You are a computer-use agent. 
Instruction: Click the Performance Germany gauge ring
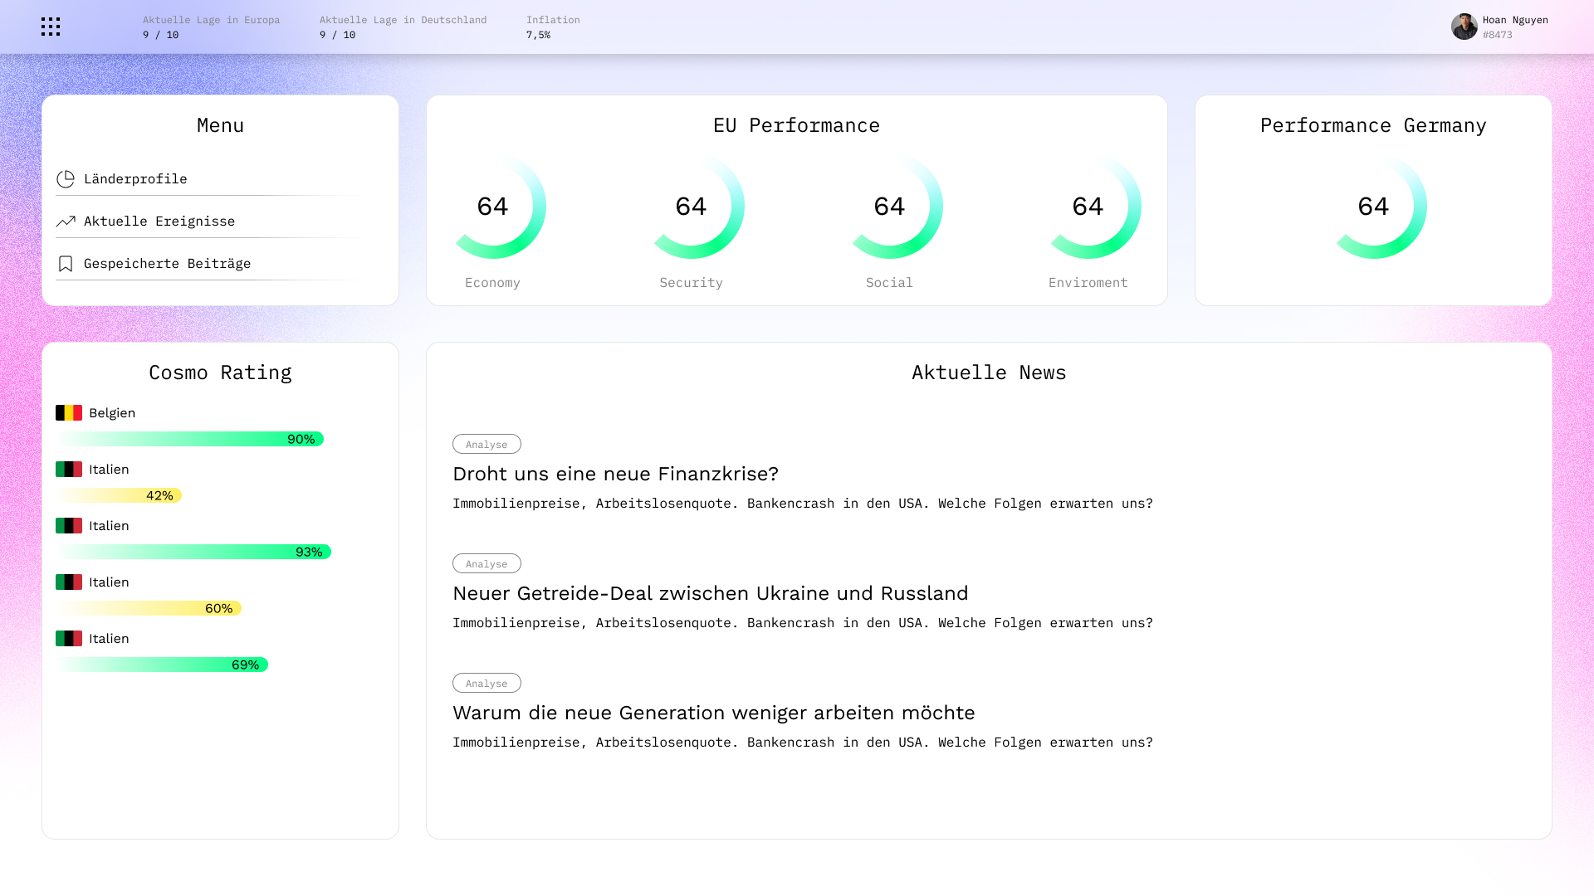(1373, 207)
